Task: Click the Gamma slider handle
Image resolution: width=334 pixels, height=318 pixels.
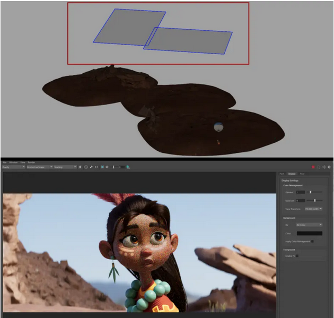Action: pos(311,192)
